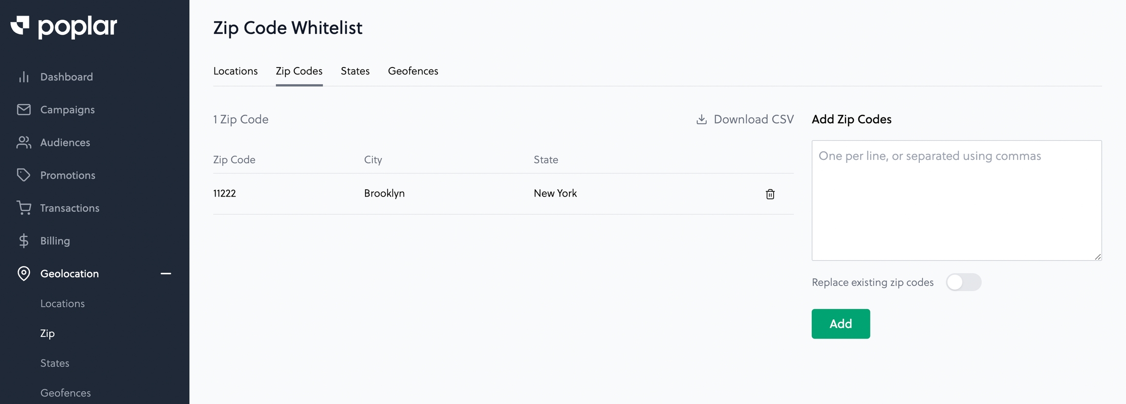Viewport: 1126px width, 404px height.
Task: Focus the Add Zip Codes text area
Action: [x=956, y=200]
